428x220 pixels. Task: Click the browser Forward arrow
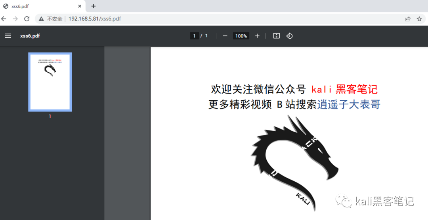point(15,19)
